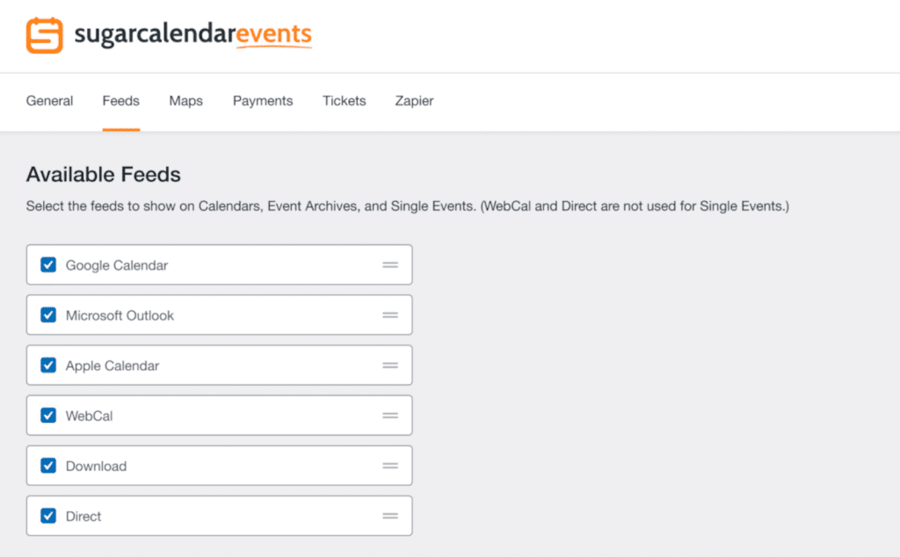The width and height of the screenshot is (900, 557).
Task: Disable the Apple Calendar feed checkbox
Action: click(x=48, y=365)
